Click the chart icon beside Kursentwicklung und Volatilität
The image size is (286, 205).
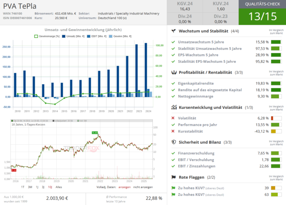pyautogui.click(x=174, y=107)
